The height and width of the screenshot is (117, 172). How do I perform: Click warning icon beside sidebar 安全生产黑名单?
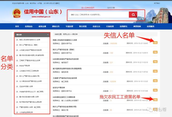pyautogui.click(x=17, y=66)
